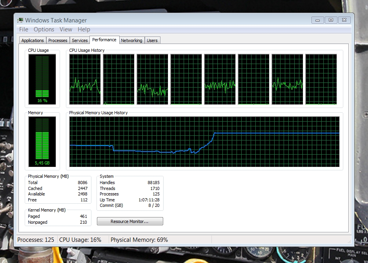
Task: Click the Total physical memory value 8086
Action: coord(83,183)
